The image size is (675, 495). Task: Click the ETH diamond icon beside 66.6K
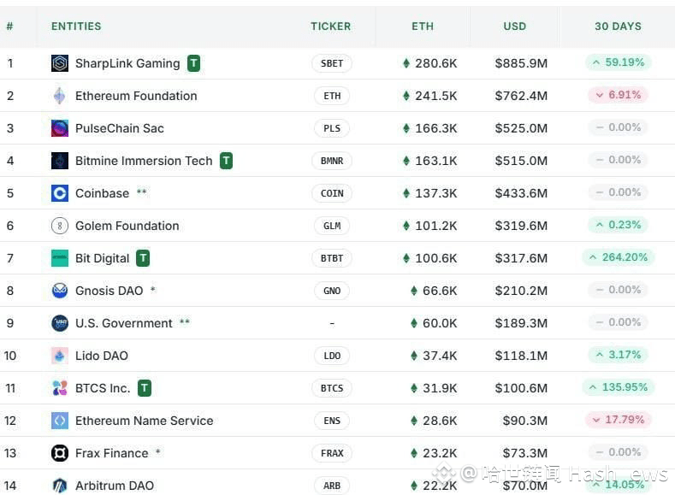tap(414, 291)
